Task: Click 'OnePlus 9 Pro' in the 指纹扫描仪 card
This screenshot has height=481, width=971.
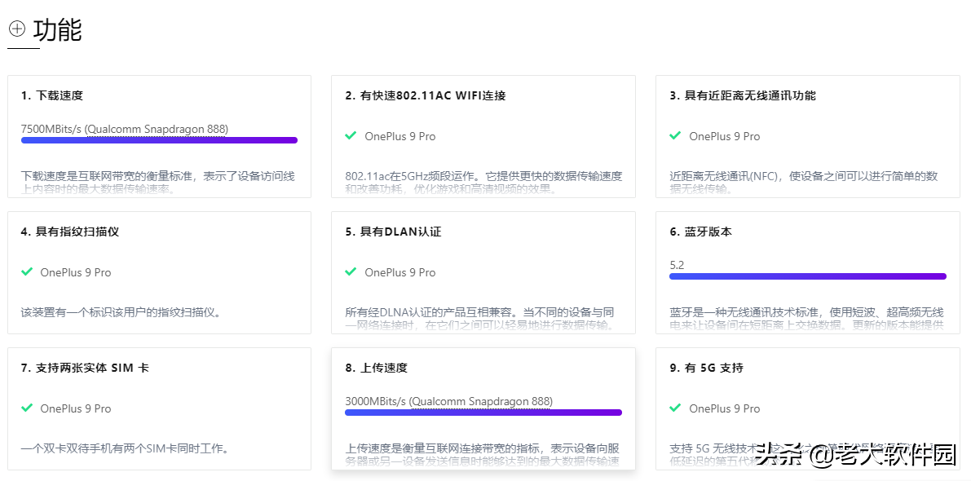Action: [76, 272]
